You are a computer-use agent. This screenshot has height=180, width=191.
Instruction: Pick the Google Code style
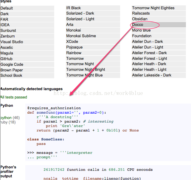coord(27,64)
